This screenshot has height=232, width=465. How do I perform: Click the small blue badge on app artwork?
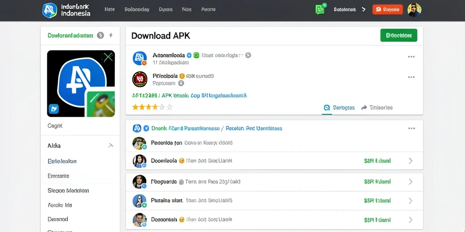[x=54, y=109]
